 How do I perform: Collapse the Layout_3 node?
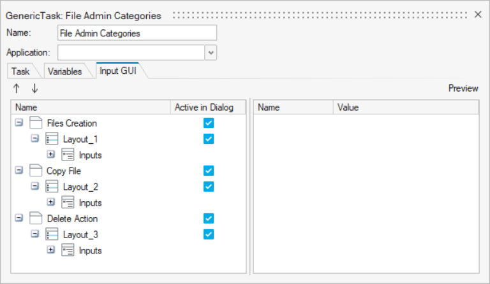(35, 234)
